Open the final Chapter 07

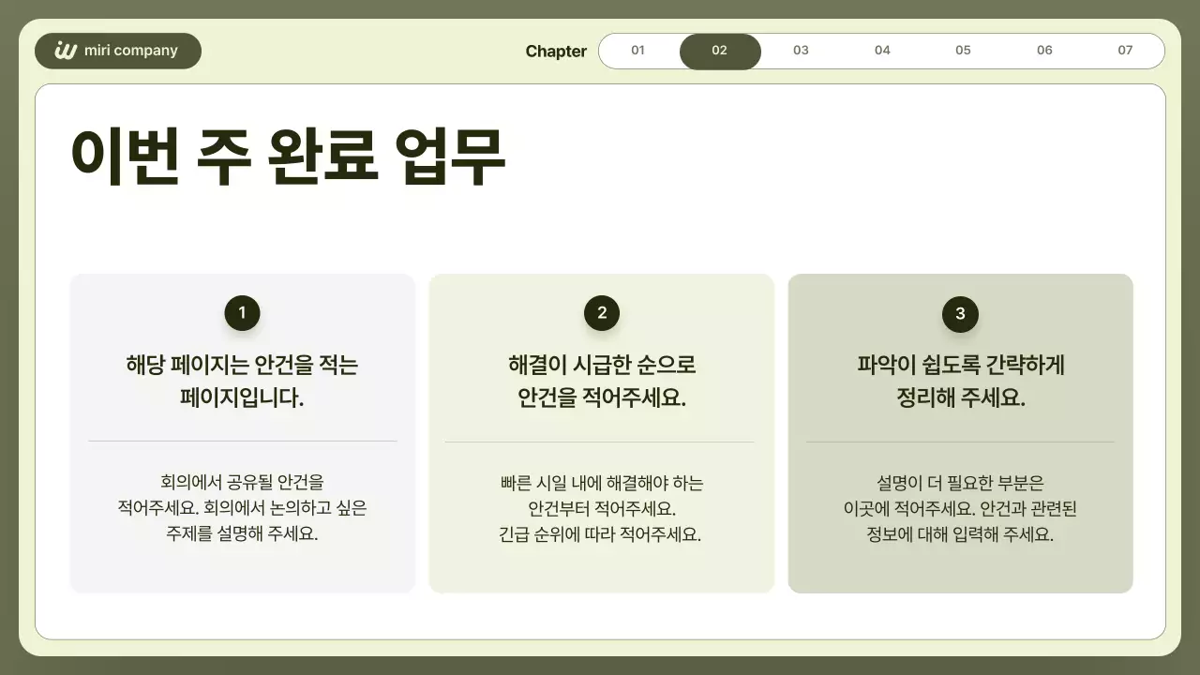pyautogui.click(x=1125, y=51)
